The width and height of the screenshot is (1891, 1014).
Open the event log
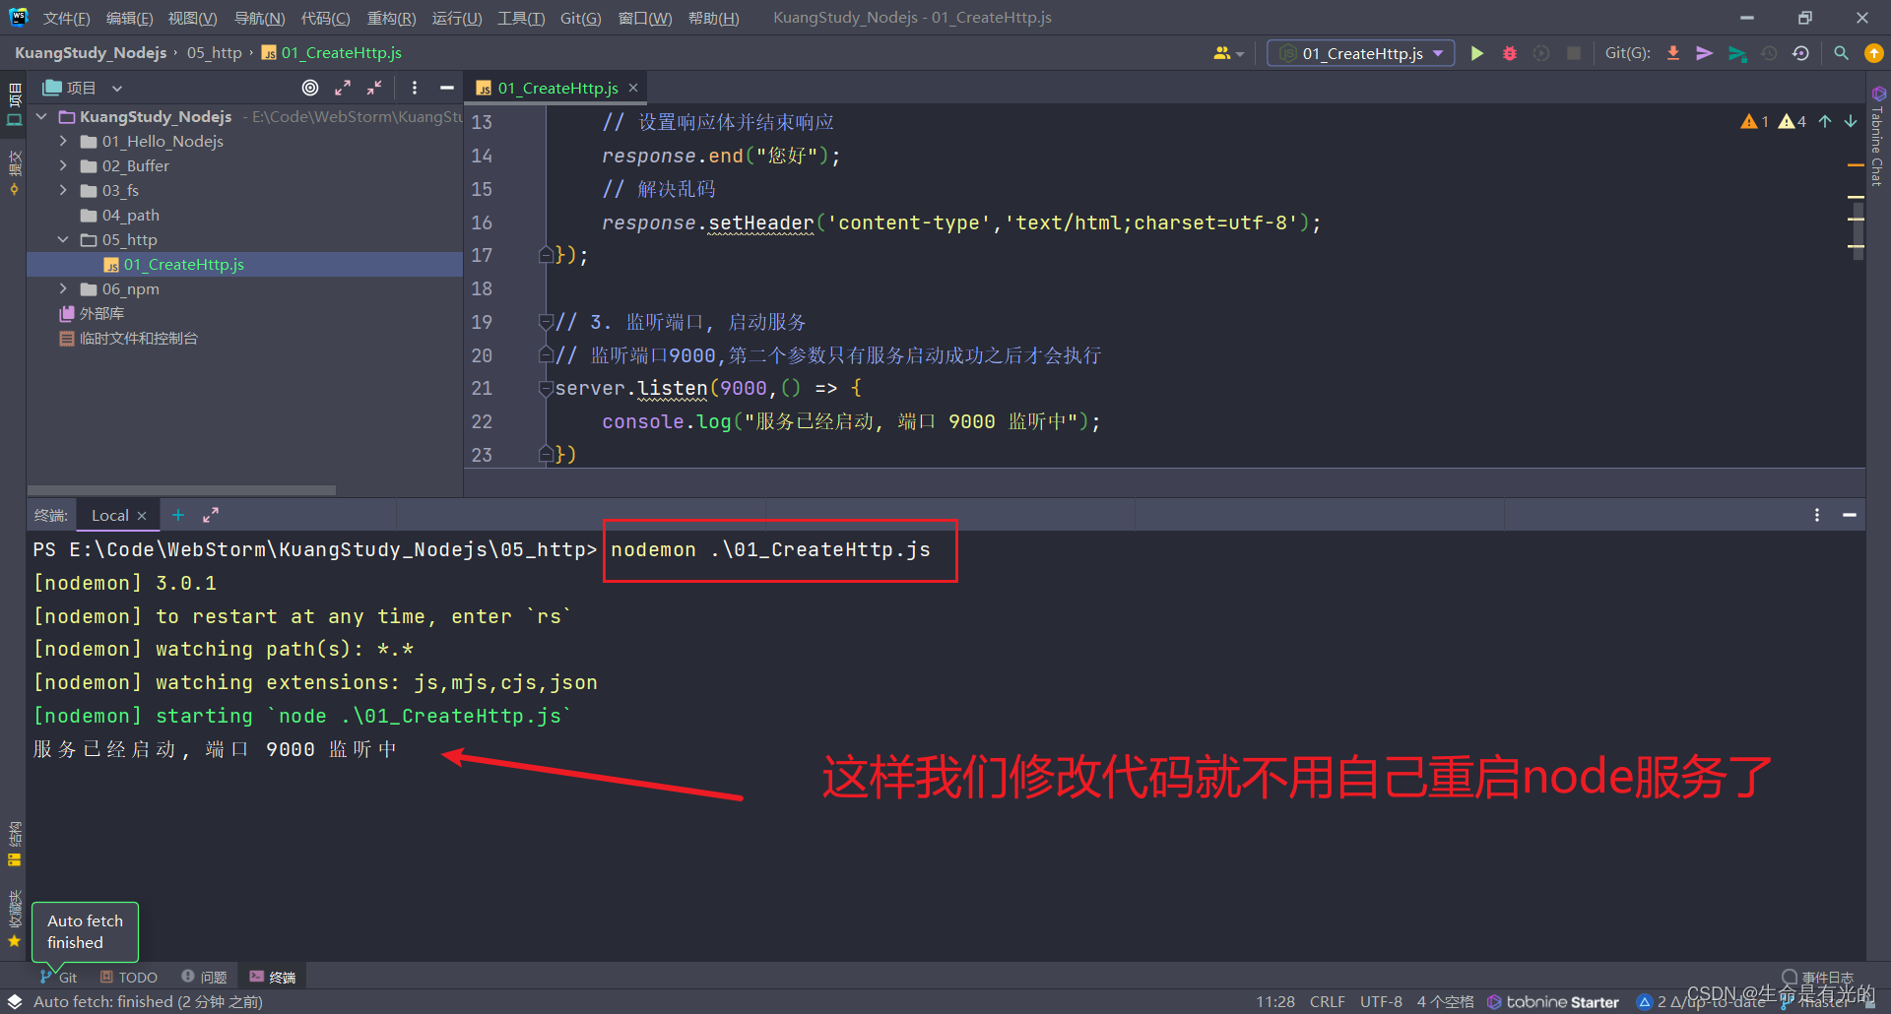[1818, 978]
